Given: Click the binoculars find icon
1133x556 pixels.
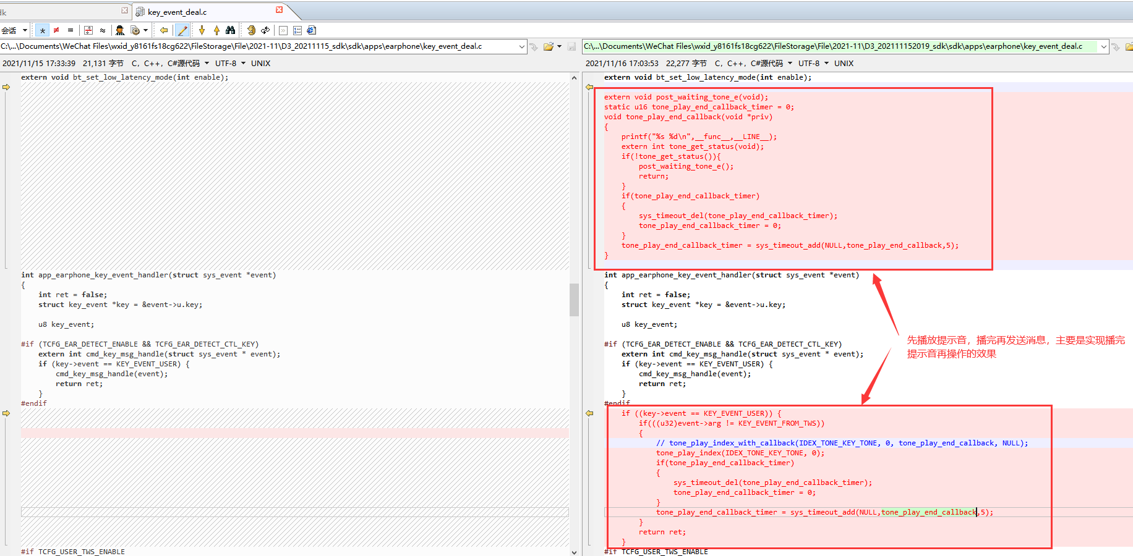Looking at the screenshot, I should pyautogui.click(x=231, y=30).
